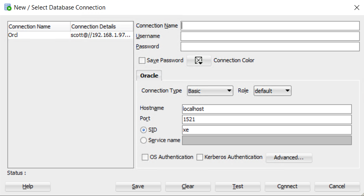The image size is (364, 196).
Task: Click the Save button
Action: point(138,186)
